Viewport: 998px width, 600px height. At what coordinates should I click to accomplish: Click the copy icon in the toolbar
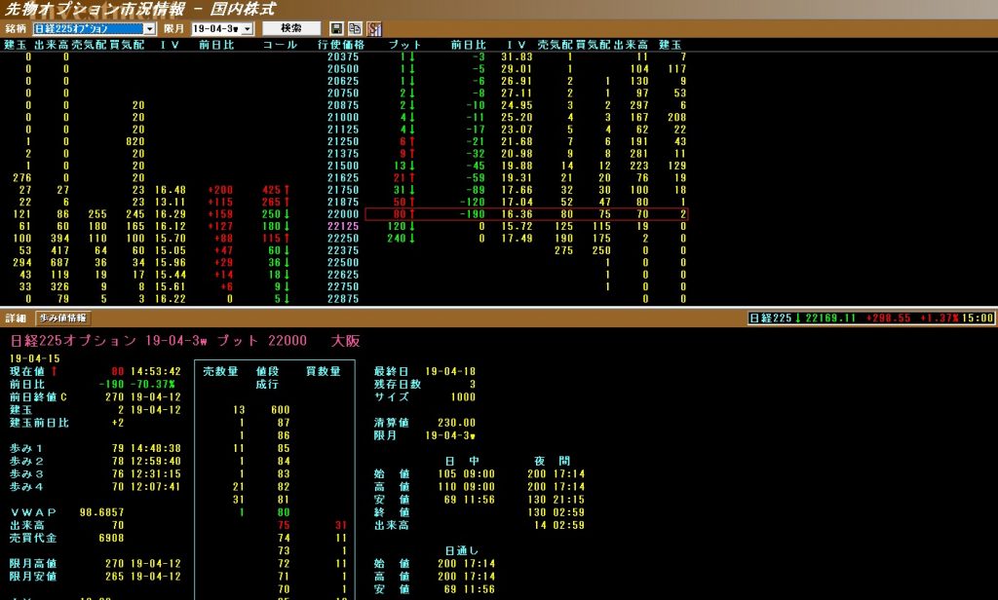point(355,28)
